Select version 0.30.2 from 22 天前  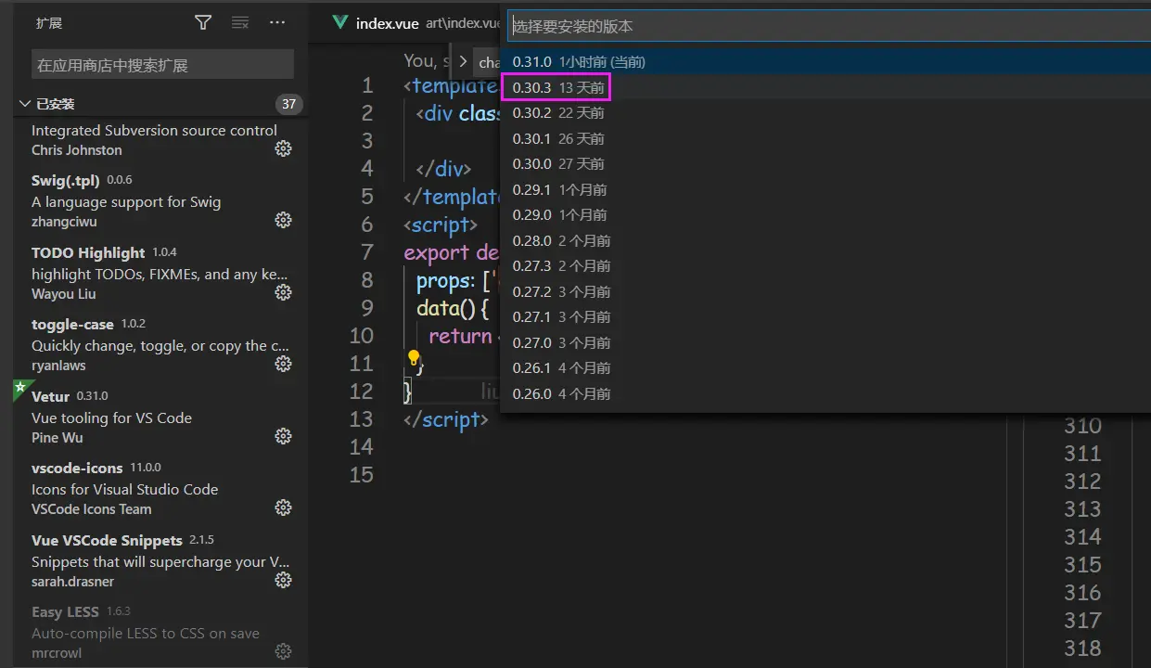[x=825, y=112]
